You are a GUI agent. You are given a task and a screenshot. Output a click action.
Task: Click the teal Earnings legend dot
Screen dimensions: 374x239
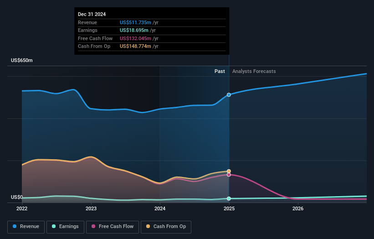coord(54,226)
